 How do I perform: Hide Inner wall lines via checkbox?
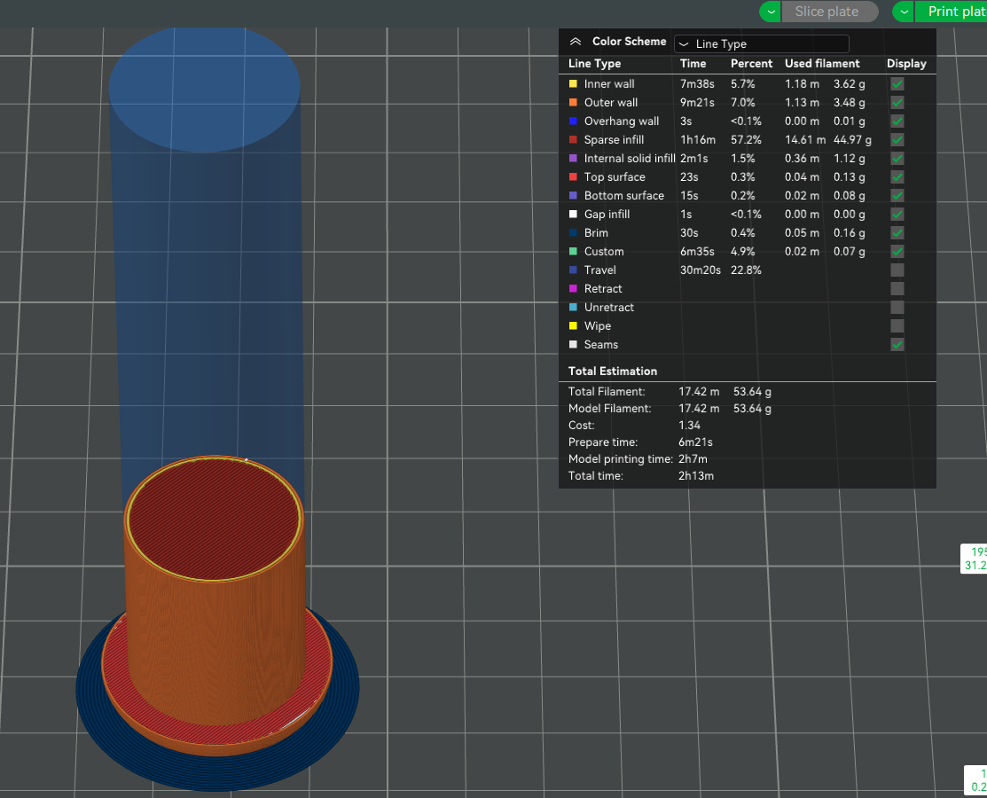[x=897, y=83]
